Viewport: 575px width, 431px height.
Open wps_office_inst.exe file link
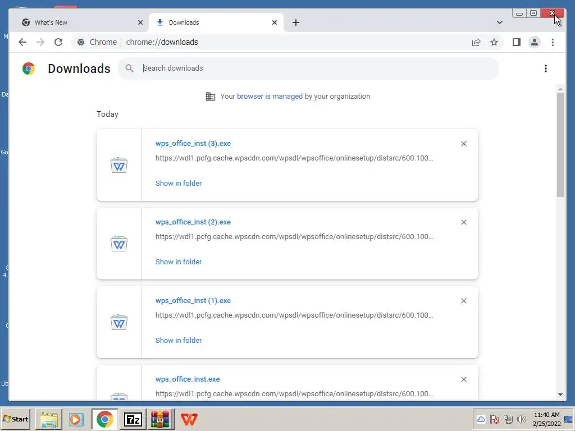[x=188, y=379]
